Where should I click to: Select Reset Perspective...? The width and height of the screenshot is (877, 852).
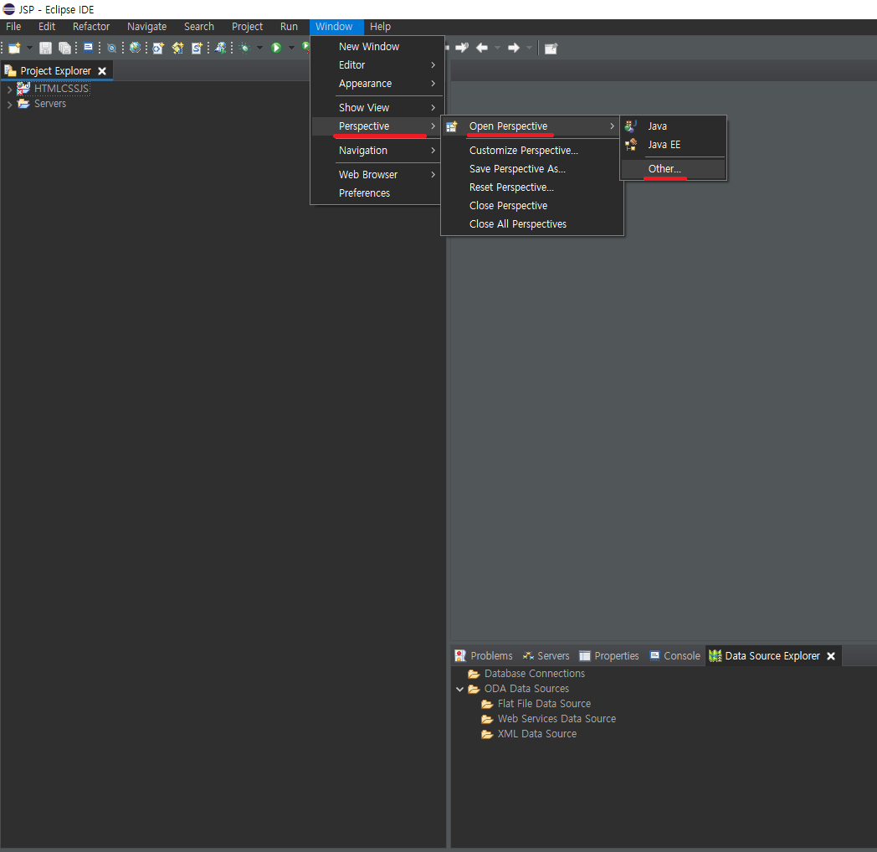[532, 187]
